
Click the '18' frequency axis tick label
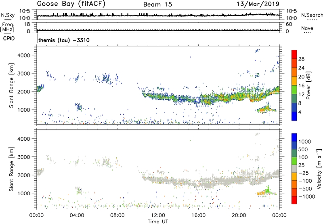pyautogui.click(x=27, y=24)
